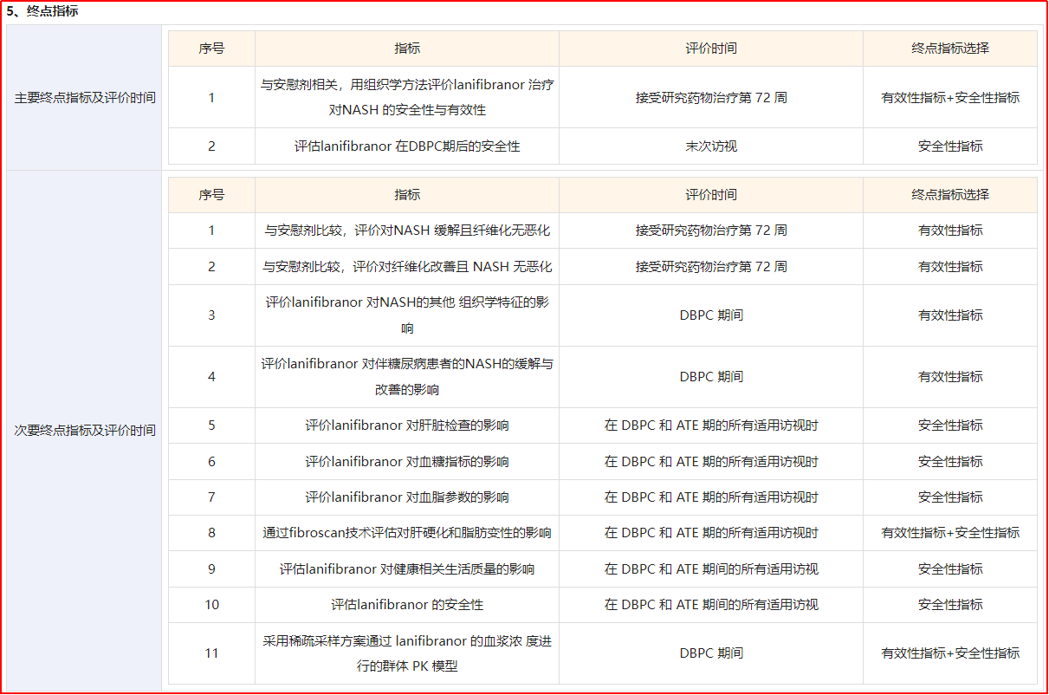Select "评价lanifibranor 对血糖指标的影响" cell
This screenshot has width=1049, height=695.
407,462
